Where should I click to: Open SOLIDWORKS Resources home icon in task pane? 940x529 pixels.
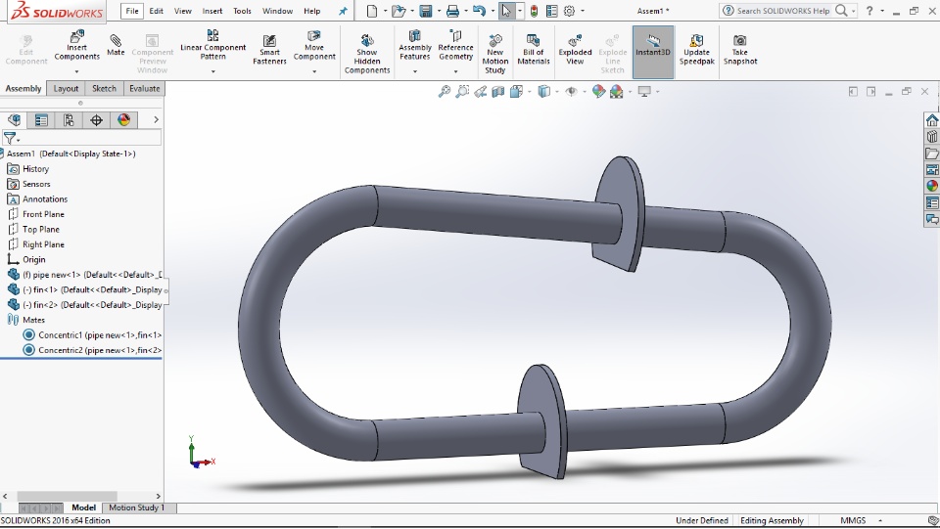[931, 120]
